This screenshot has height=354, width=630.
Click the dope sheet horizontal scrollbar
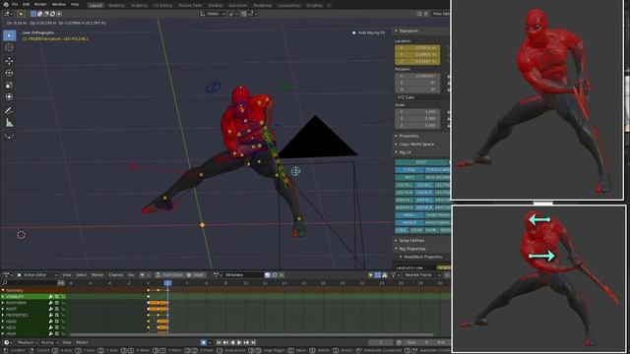251,334
